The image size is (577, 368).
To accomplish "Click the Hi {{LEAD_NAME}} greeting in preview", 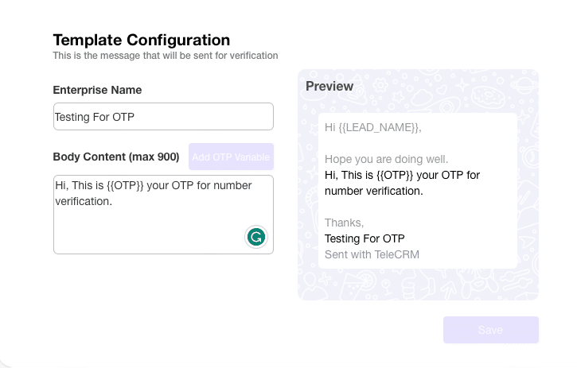I will (x=372, y=127).
